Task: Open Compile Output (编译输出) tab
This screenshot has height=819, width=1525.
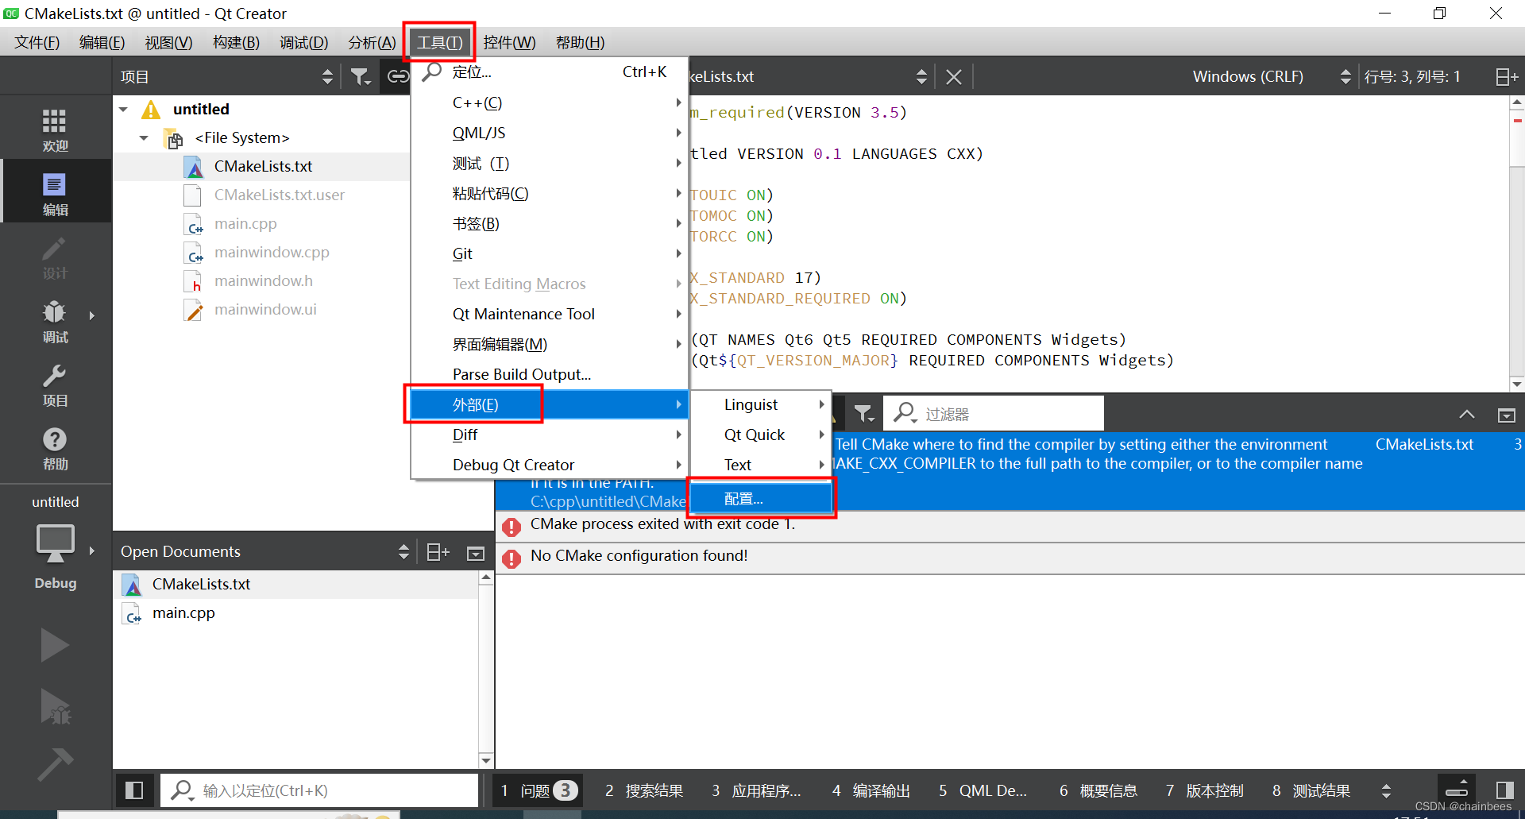Action: click(x=871, y=790)
